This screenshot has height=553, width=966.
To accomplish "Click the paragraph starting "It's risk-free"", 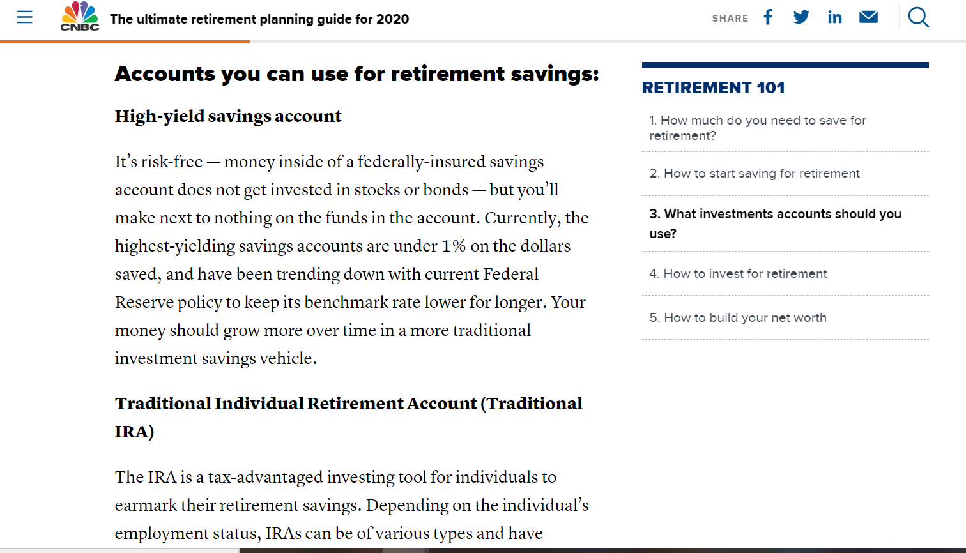I will coord(350,260).
